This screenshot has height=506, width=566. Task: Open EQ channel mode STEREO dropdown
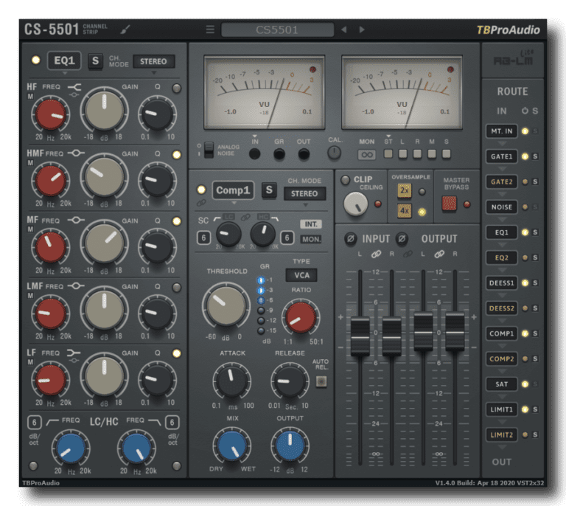click(153, 61)
